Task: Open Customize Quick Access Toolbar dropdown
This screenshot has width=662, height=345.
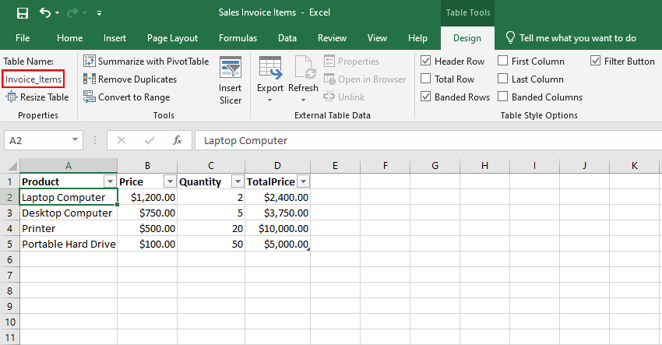Action: (99, 13)
